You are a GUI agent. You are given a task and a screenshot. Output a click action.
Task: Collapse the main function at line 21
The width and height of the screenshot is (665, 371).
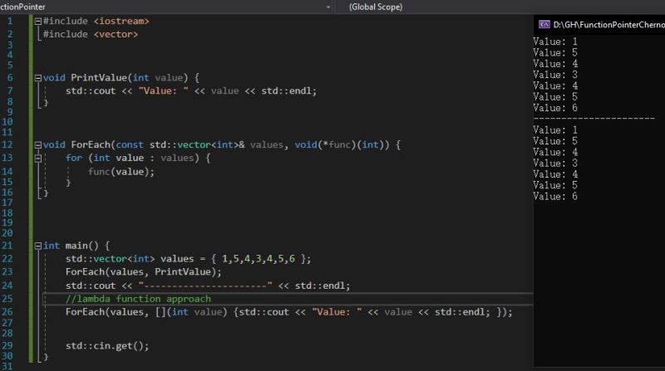point(37,246)
